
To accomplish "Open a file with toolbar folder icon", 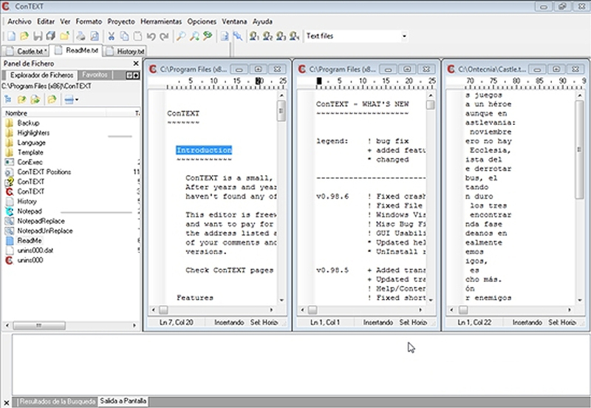I will (24, 36).
